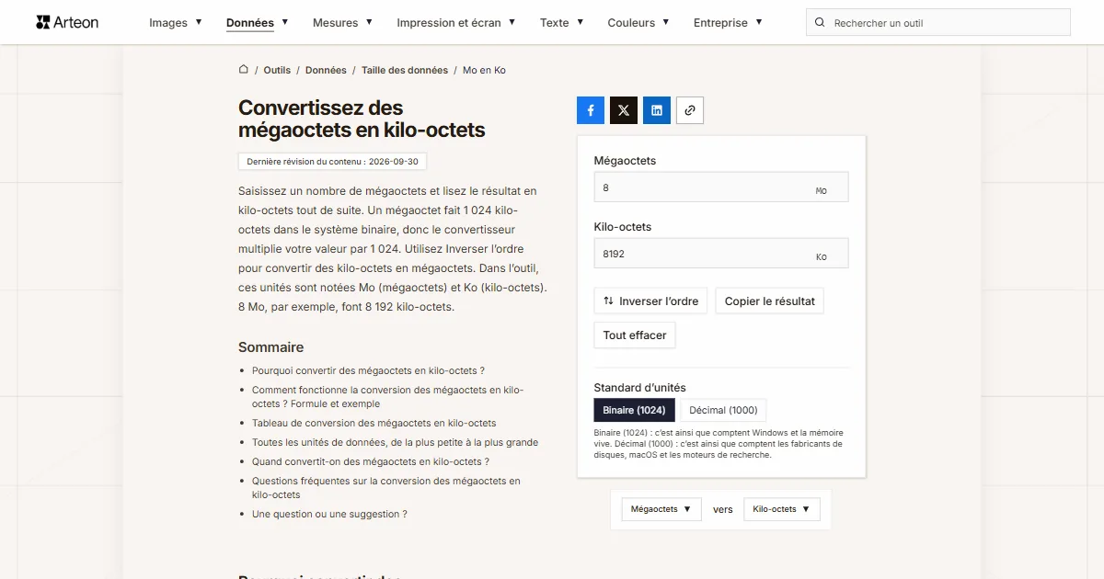Click the Arteon logo
1104x579 pixels.
(67, 22)
